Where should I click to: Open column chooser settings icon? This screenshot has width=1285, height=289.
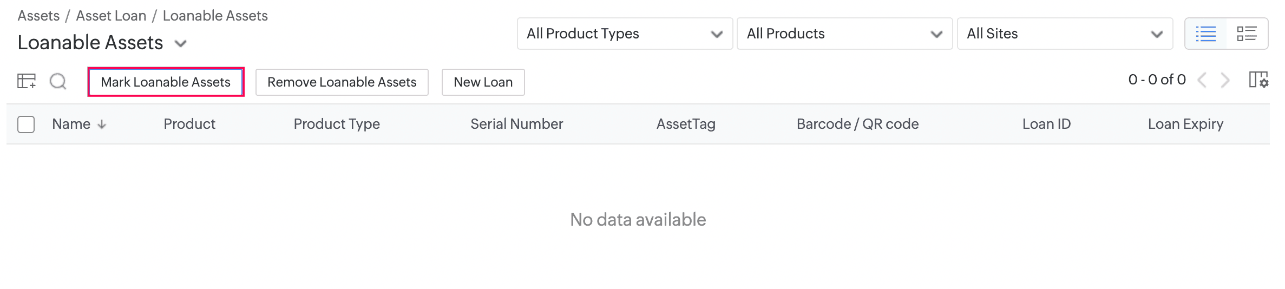click(1258, 80)
